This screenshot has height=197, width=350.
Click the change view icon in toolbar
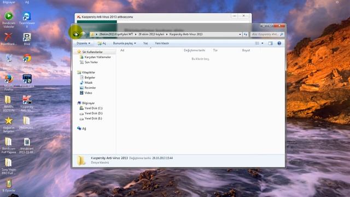(x=258, y=43)
